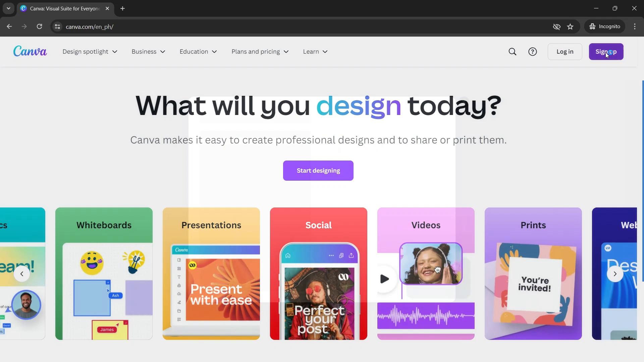Click the Start designing button
The height and width of the screenshot is (362, 644).
[x=318, y=170]
